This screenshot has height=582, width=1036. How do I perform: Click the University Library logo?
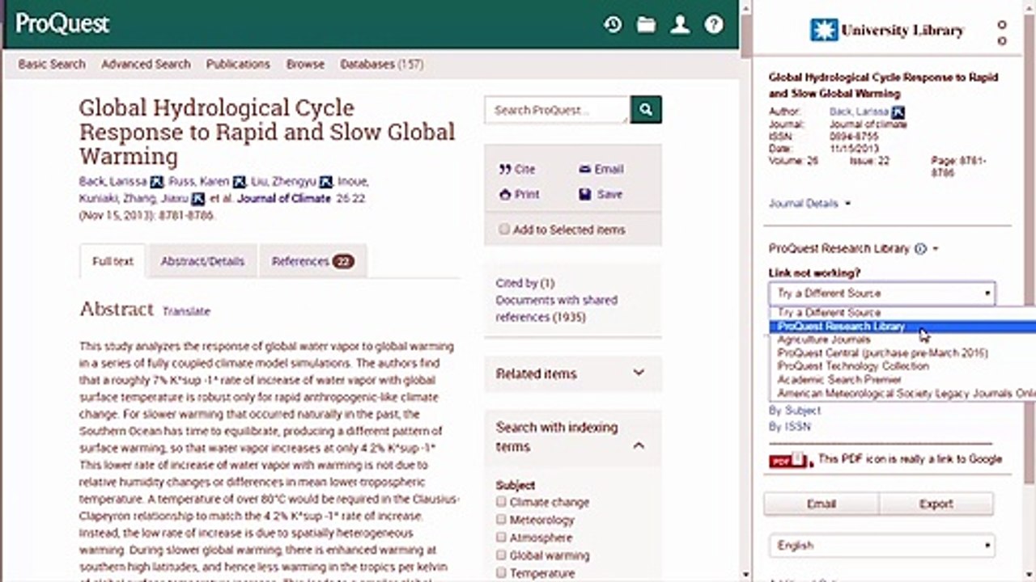[886, 31]
